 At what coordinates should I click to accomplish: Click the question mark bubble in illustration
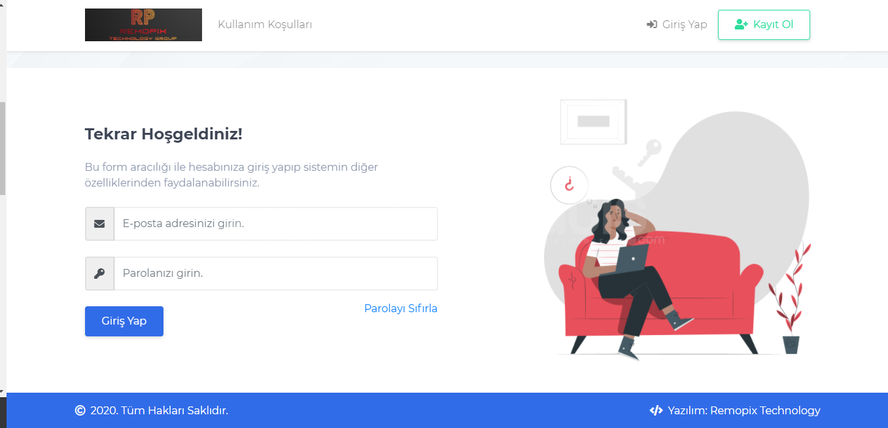(x=569, y=185)
